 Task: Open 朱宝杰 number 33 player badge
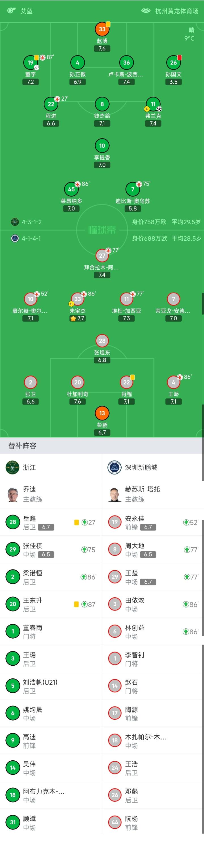77,299
